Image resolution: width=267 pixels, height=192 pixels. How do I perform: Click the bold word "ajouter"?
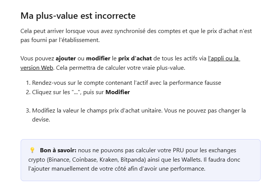point(66,59)
